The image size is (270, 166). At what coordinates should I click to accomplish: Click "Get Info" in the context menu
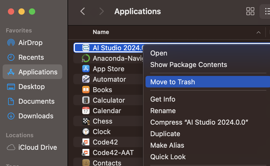coord(163,99)
